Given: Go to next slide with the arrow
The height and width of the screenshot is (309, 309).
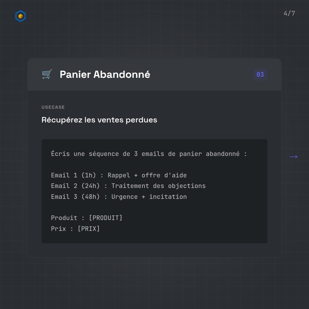Looking at the screenshot, I should point(293,157).
